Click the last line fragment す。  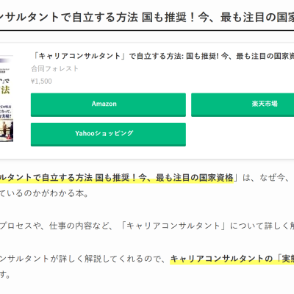tap(5, 275)
